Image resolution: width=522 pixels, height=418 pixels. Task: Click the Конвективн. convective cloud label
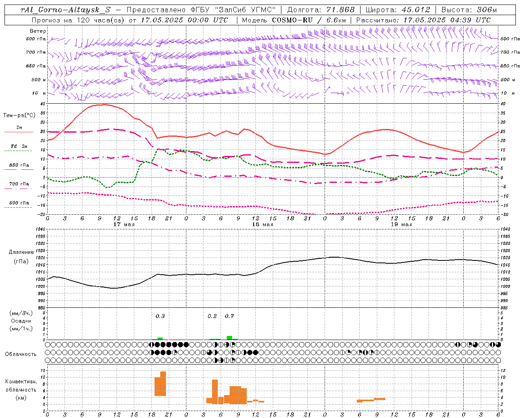coord(21,382)
